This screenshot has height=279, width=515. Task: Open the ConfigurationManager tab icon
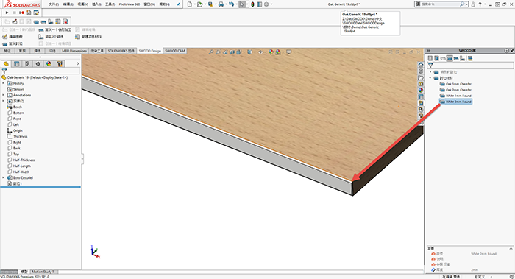click(x=28, y=64)
